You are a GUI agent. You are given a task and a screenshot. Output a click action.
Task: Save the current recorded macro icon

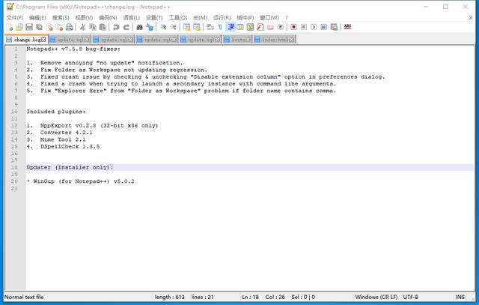pos(334,27)
